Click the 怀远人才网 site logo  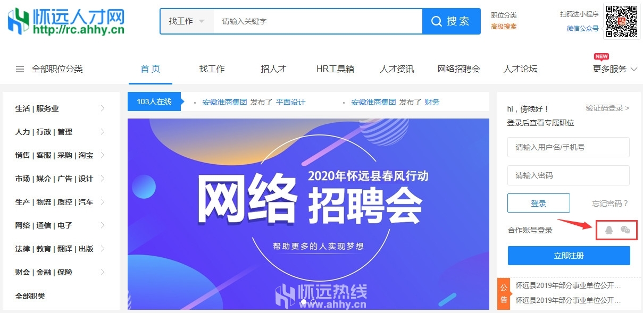[x=66, y=21]
